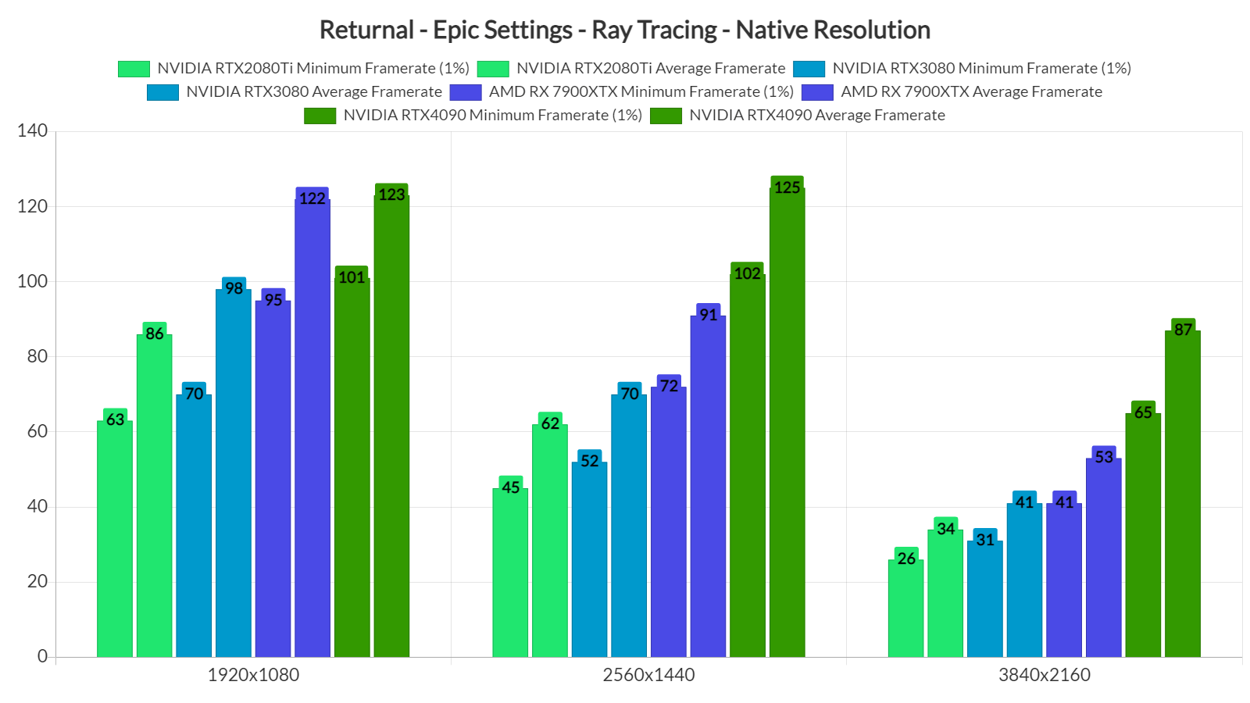Click the chart title Returnal Epic Settings
This screenshot has height=703, width=1250.
625,30
